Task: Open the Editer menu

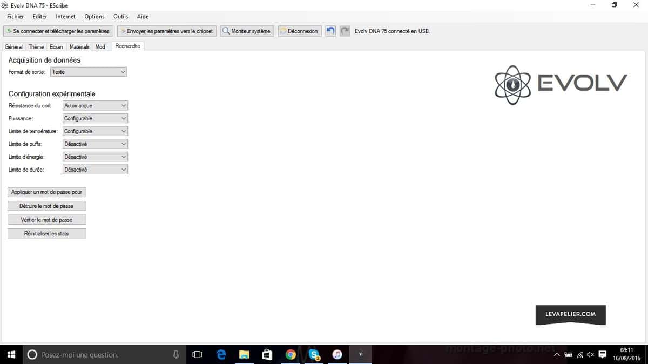Action: point(40,17)
